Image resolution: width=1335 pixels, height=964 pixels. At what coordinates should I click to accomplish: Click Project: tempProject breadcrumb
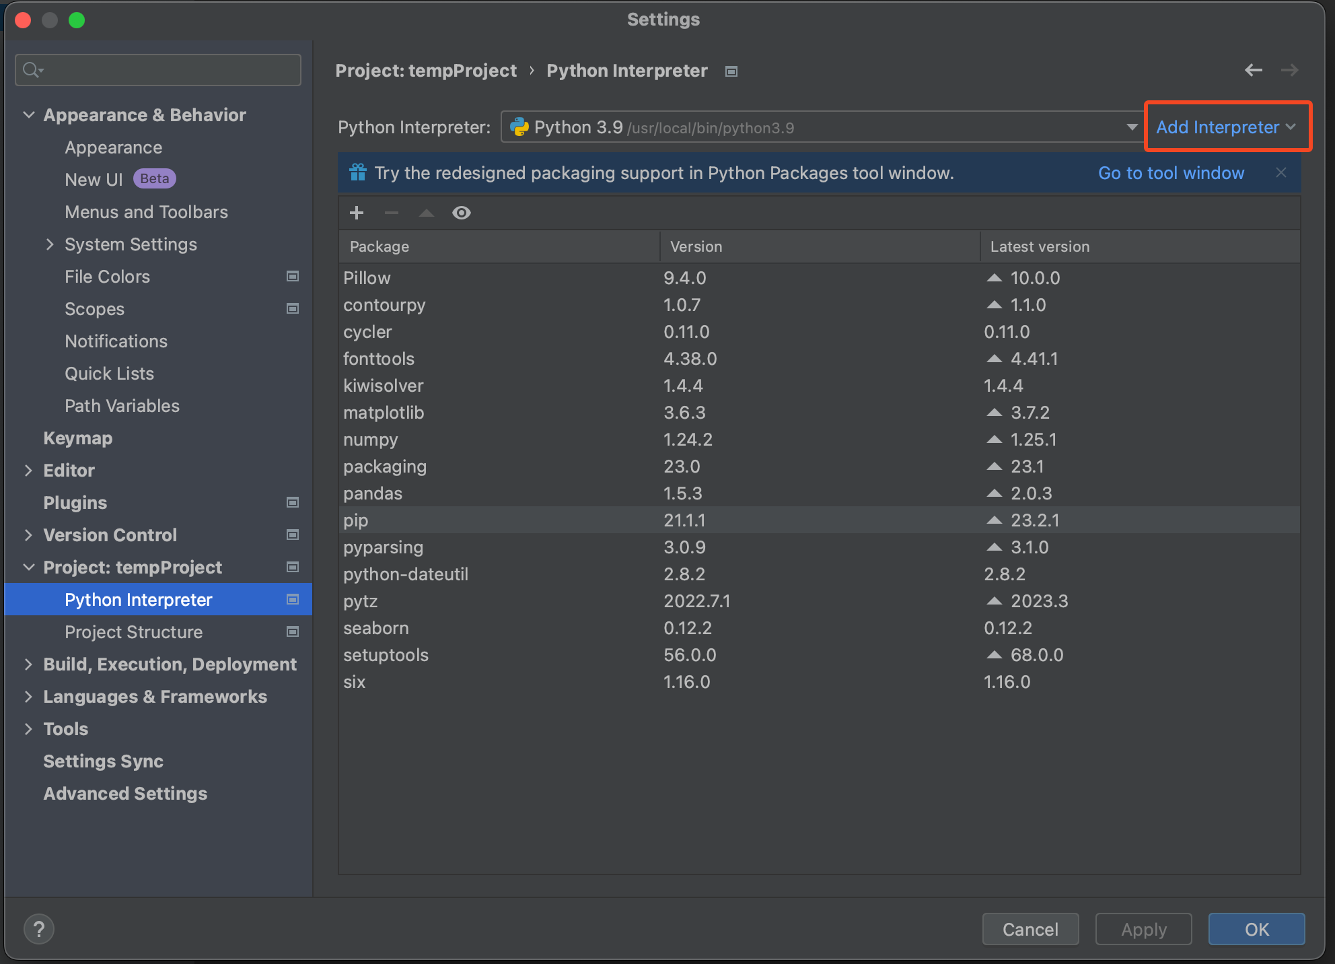coord(426,71)
